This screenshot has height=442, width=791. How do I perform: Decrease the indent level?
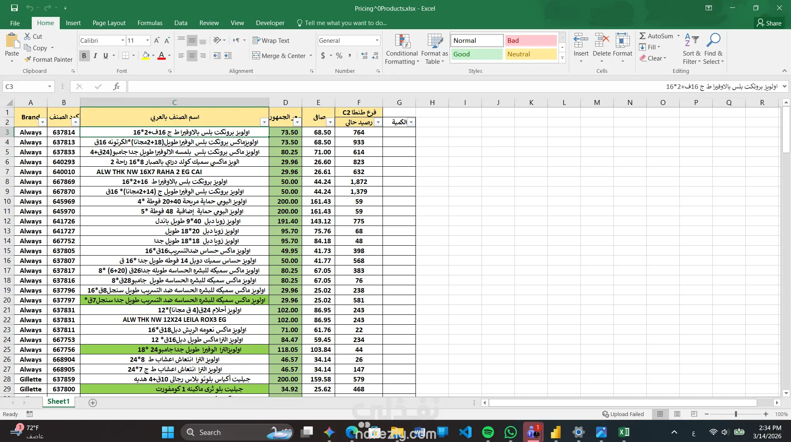coord(217,56)
